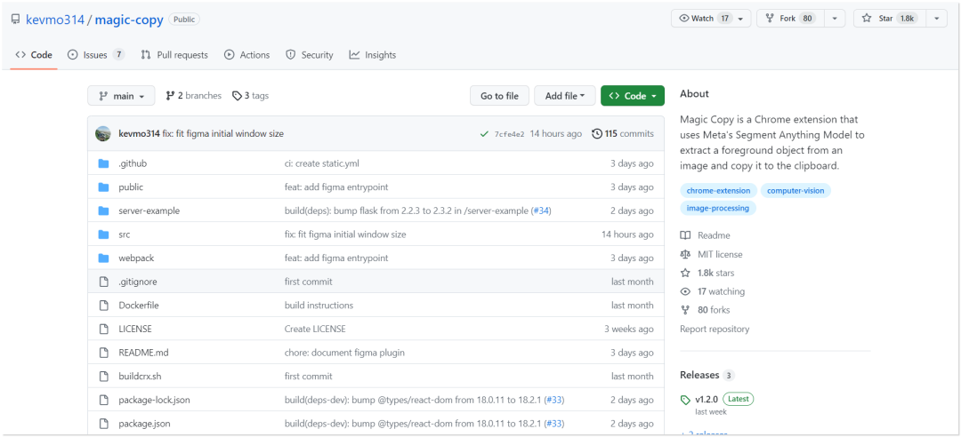Open the star lists dropdown arrow
Screen dimensions: 961x437
click(x=937, y=19)
